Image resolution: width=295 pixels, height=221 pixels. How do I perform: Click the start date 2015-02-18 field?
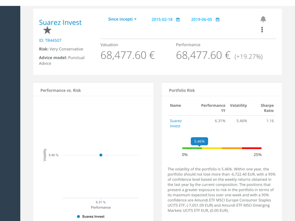(x=162, y=20)
